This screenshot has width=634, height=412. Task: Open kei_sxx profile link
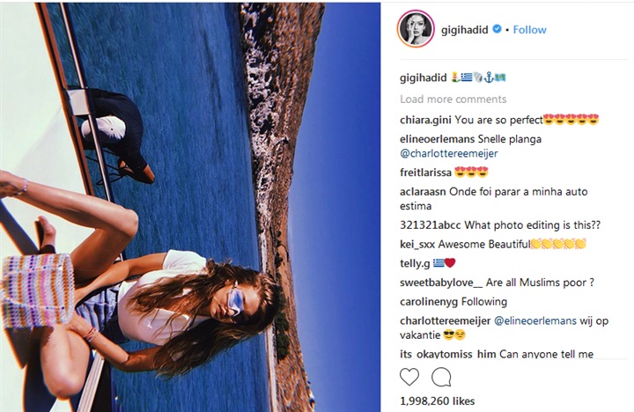click(x=417, y=244)
